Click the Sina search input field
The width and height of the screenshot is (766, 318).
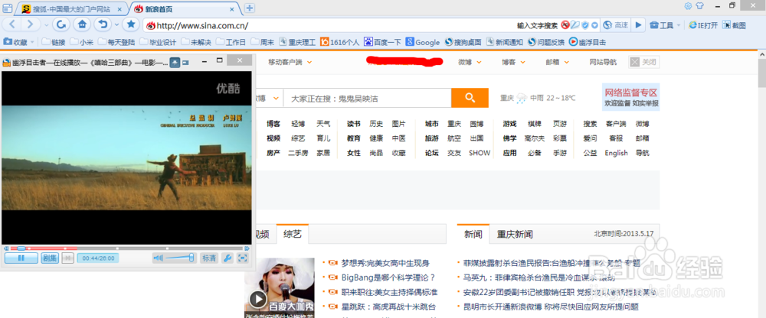pyautogui.click(x=367, y=98)
